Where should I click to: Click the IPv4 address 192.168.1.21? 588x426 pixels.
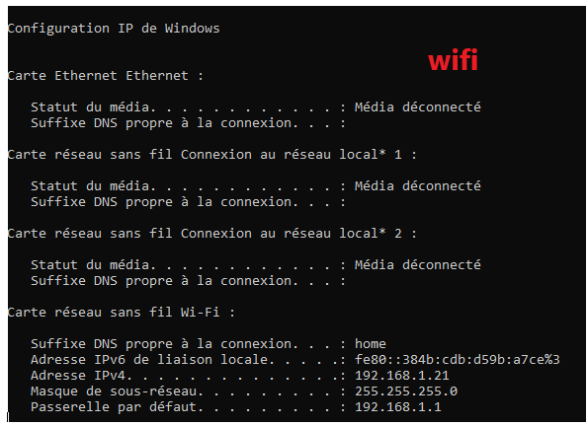coord(401,376)
